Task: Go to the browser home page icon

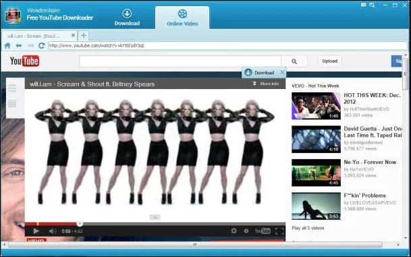Action: [x=7, y=46]
